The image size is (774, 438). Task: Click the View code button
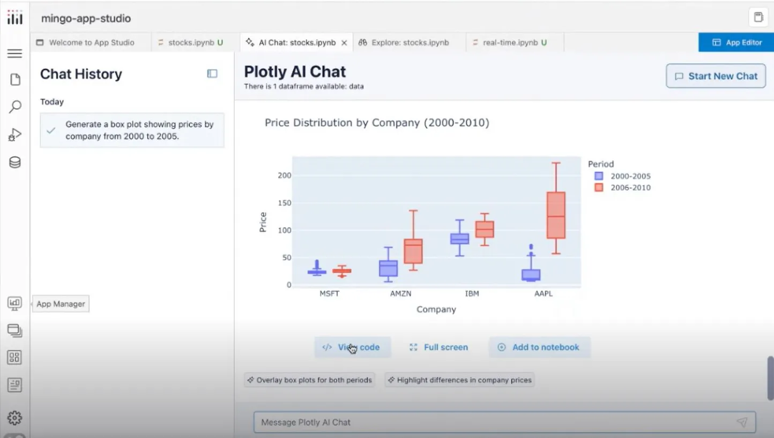pos(353,347)
